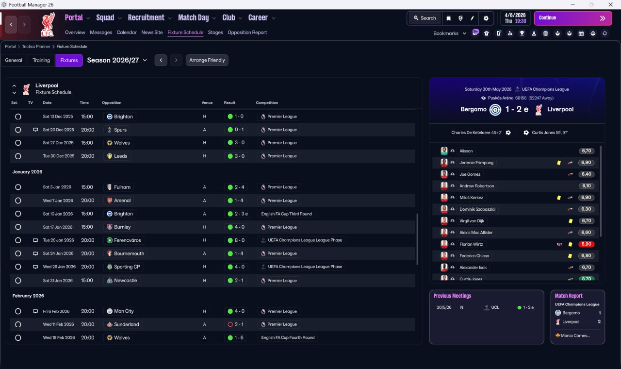Open the bookmark icon next to Search
Image resolution: width=621 pixels, height=369 pixels.
click(x=448, y=18)
